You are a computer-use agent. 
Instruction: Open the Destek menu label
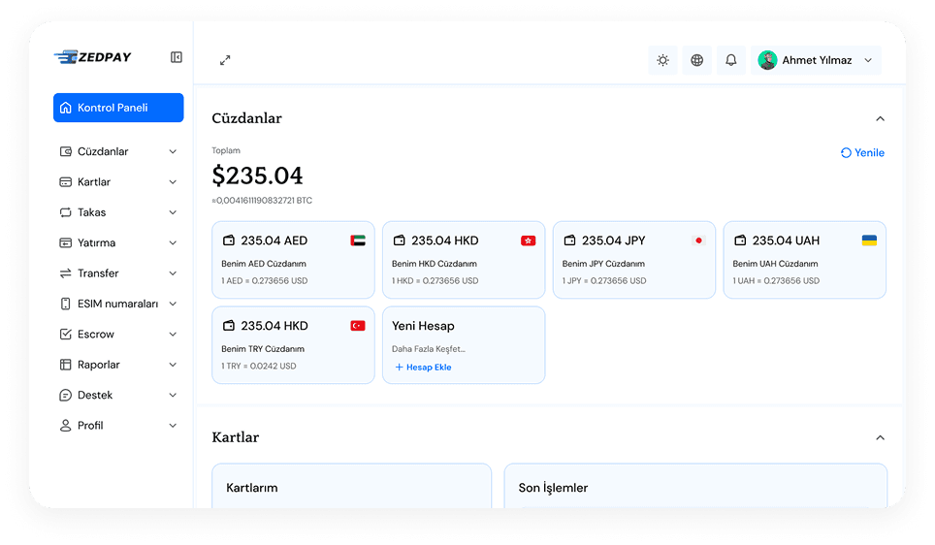pos(95,395)
